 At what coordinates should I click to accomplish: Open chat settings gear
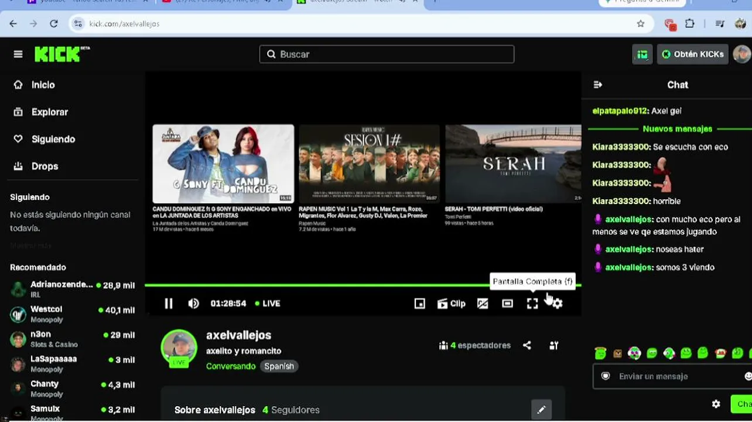716,404
